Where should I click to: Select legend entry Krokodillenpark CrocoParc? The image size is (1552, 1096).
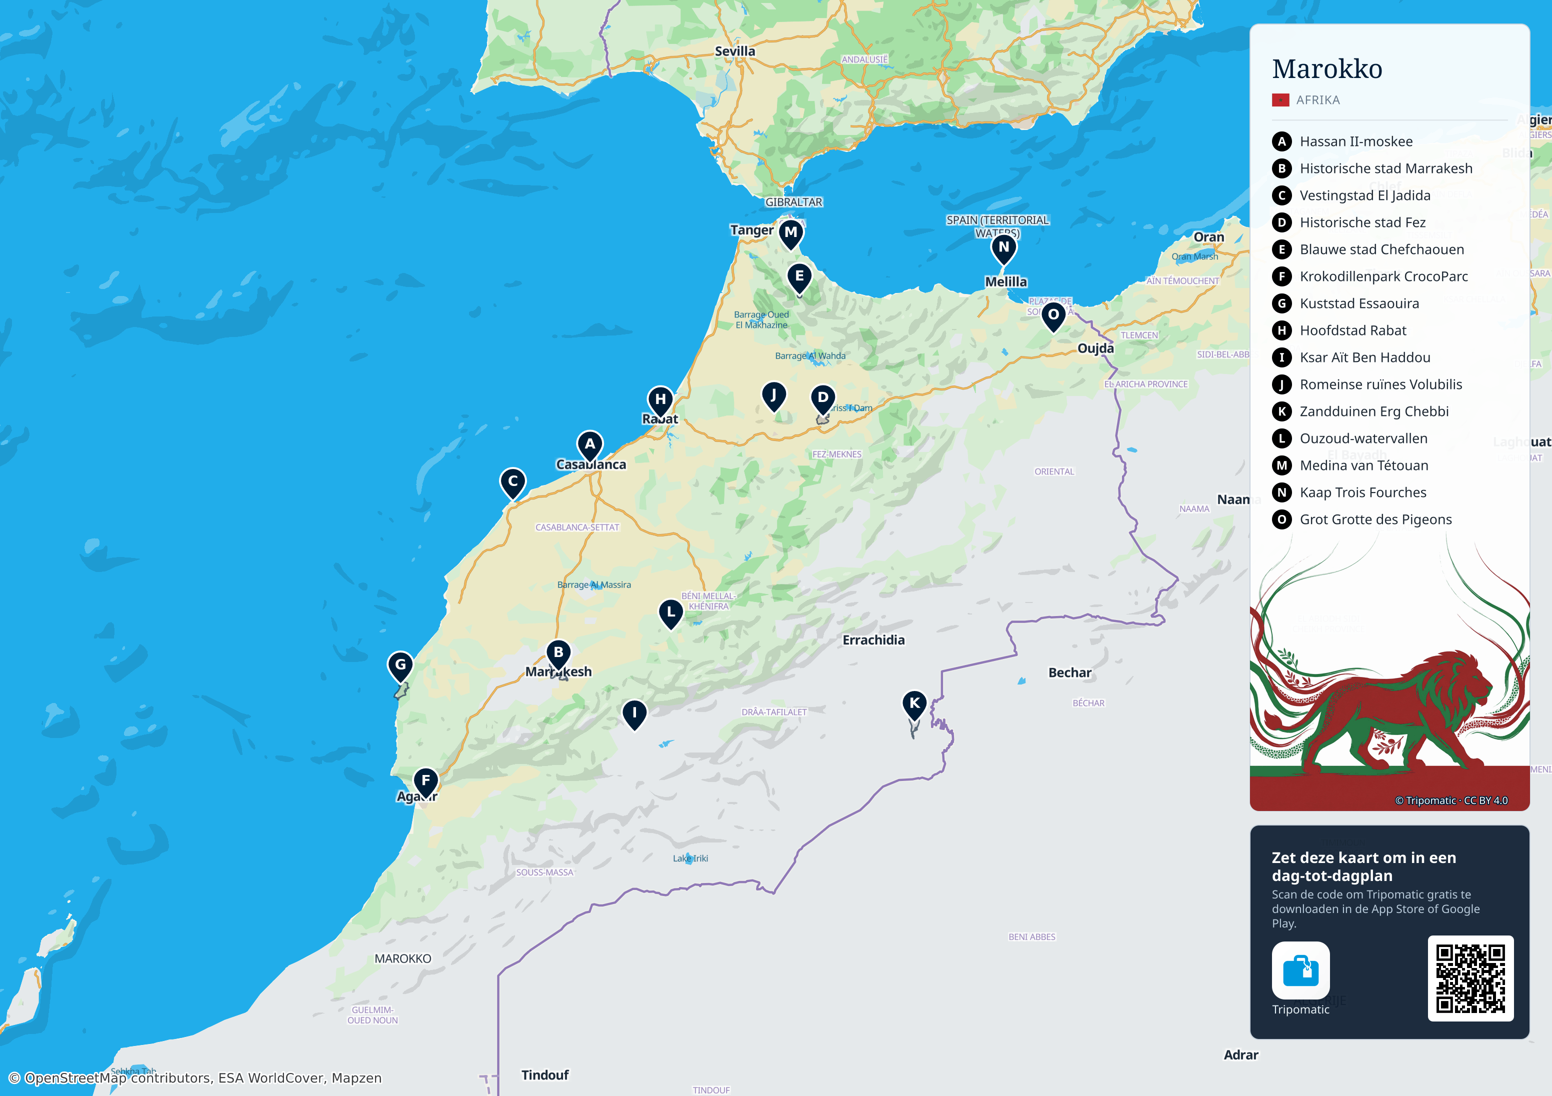pos(1383,276)
